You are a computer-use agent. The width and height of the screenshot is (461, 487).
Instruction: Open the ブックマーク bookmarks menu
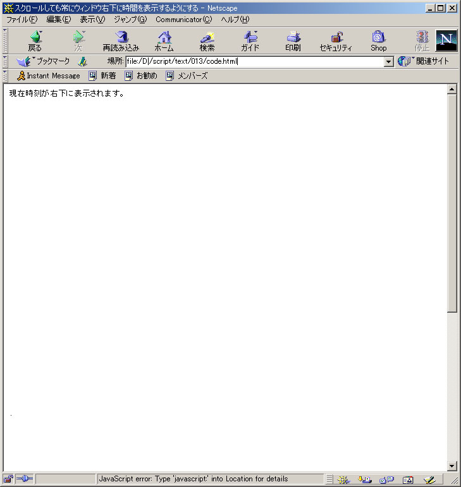point(43,61)
